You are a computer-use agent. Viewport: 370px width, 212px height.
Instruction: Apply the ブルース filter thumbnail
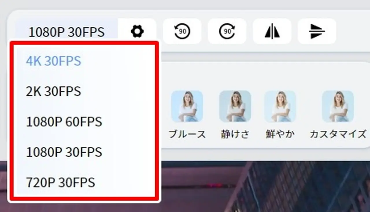coord(187,106)
